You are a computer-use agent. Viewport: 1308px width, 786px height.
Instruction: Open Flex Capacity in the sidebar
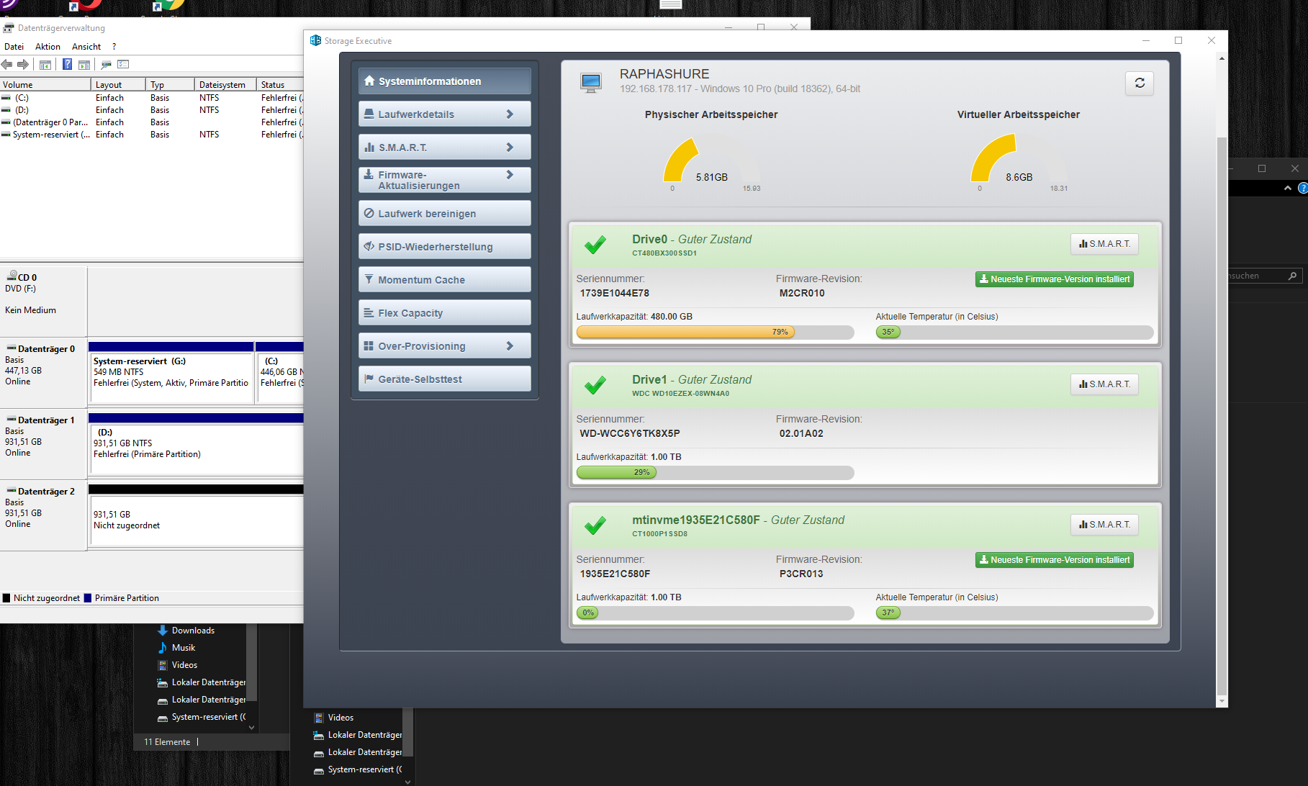(x=444, y=313)
